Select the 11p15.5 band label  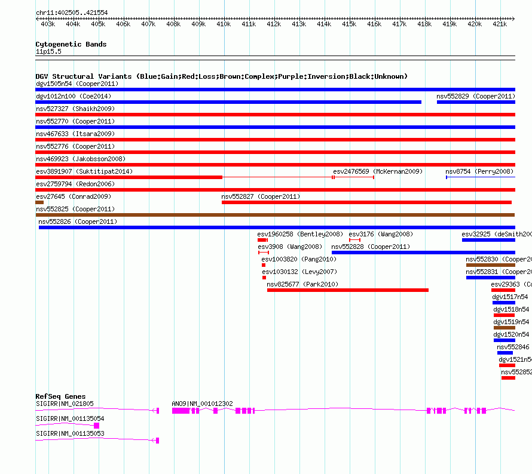(x=48, y=52)
